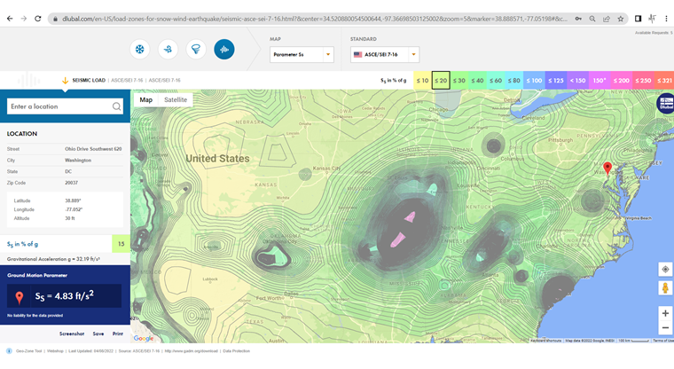View site security lock icon
Screen dimensions: 674x369
point(55,19)
